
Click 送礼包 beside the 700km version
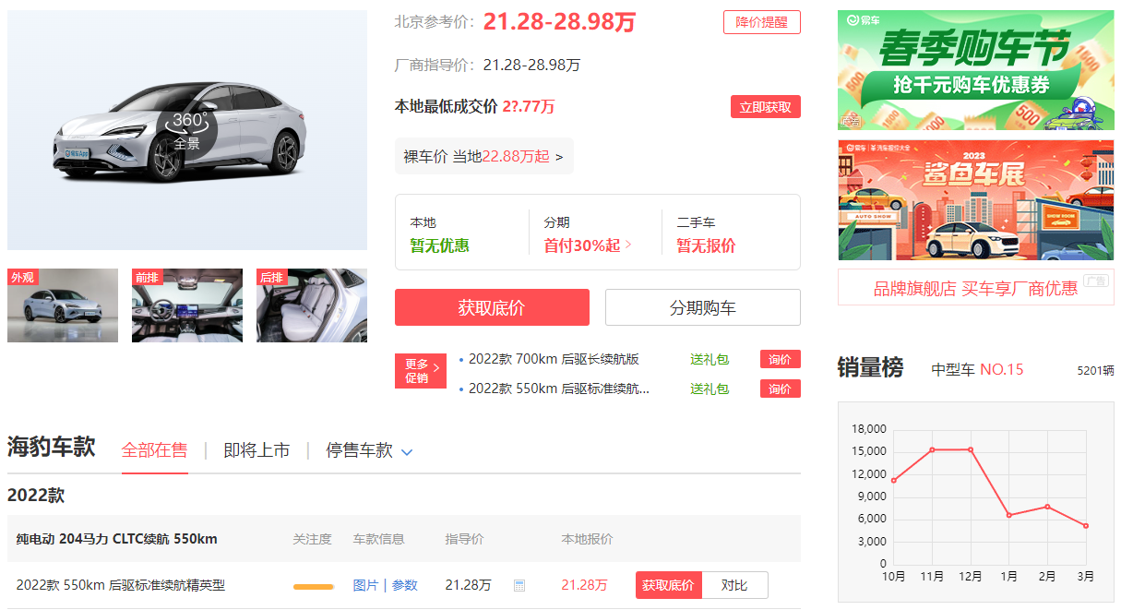710,360
